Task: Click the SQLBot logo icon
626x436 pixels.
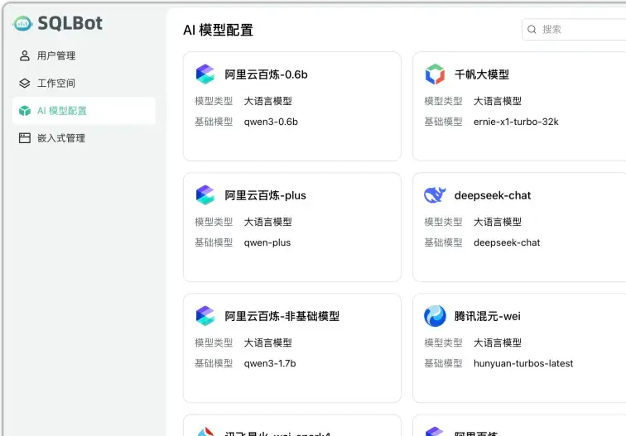Action: [x=22, y=23]
